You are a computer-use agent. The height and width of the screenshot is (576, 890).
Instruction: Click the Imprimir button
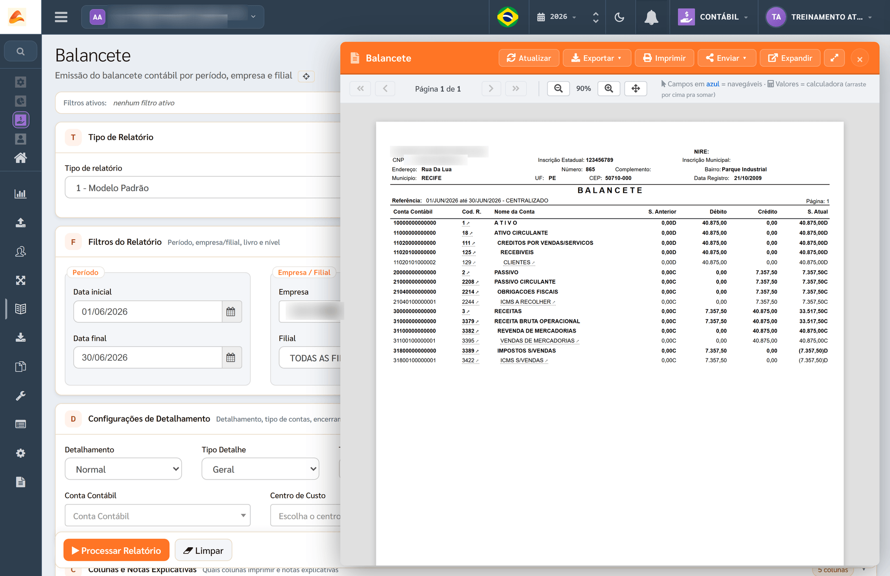pyautogui.click(x=664, y=58)
